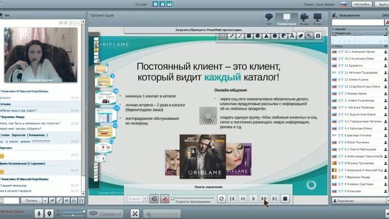
Task: Select the hexagon shape tool
Action: (275, 36)
